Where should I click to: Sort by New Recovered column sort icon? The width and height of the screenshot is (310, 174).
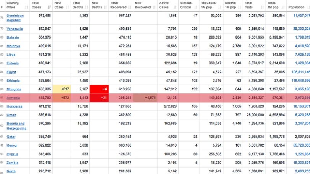tap(154, 7)
